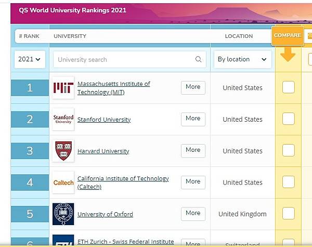Image resolution: width=312 pixels, height=247 pixels.
Task: Open Massachusetts Institute of Technology link
Action: pos(113,88)
